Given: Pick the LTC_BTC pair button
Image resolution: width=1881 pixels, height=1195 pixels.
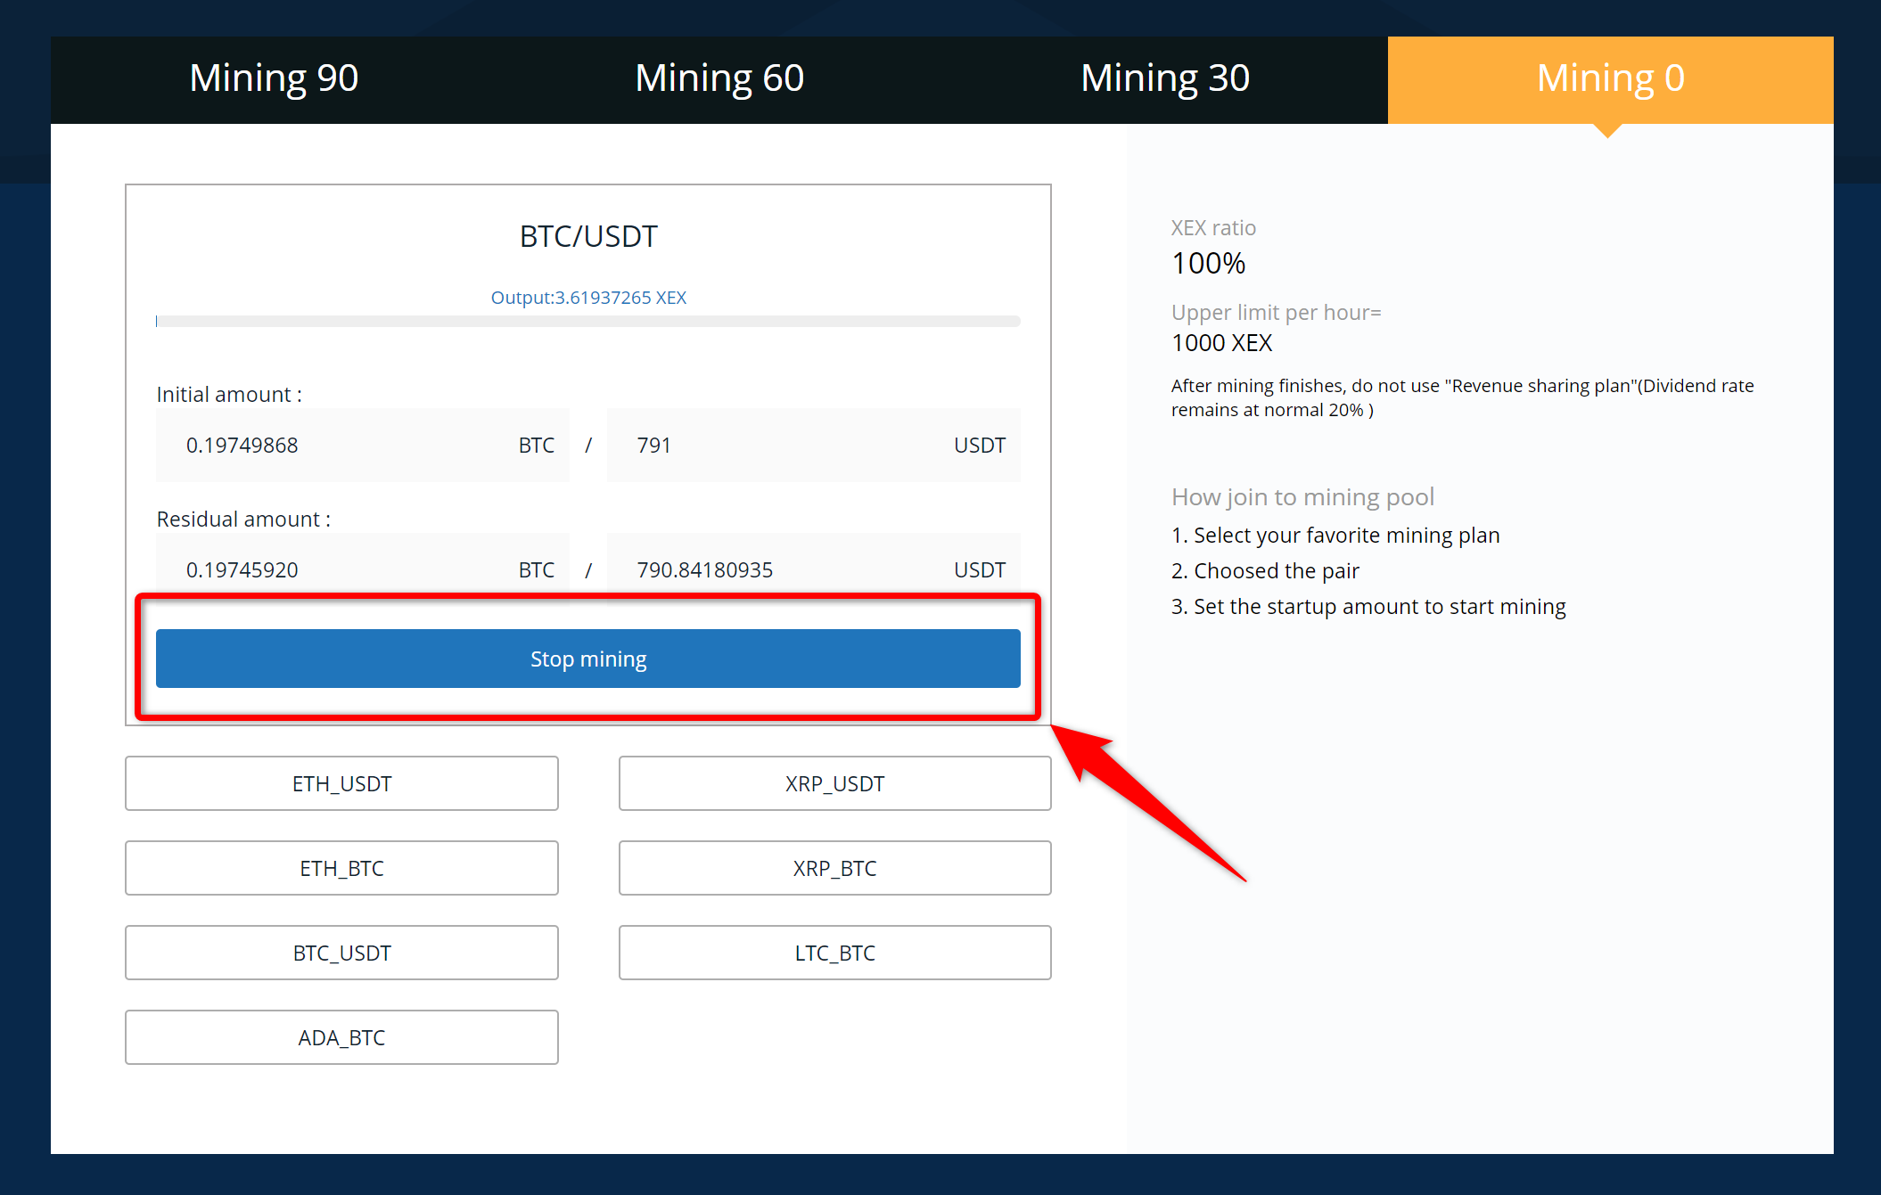Looking at the screenshot, I should click(834, 953).
